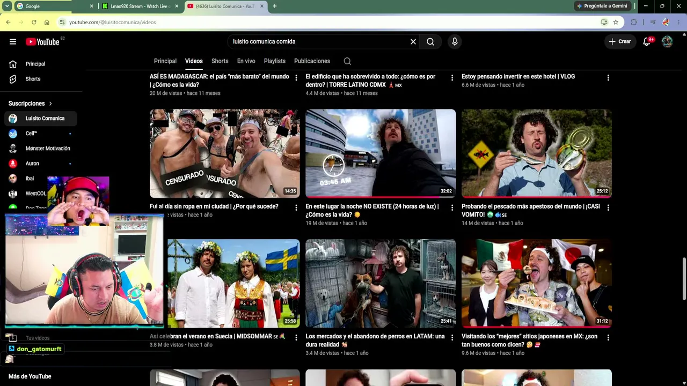Play the smelly fish video thumbnail
This screenshot has height=386, width=687.
pyautogui.click(x=537, y=153)
